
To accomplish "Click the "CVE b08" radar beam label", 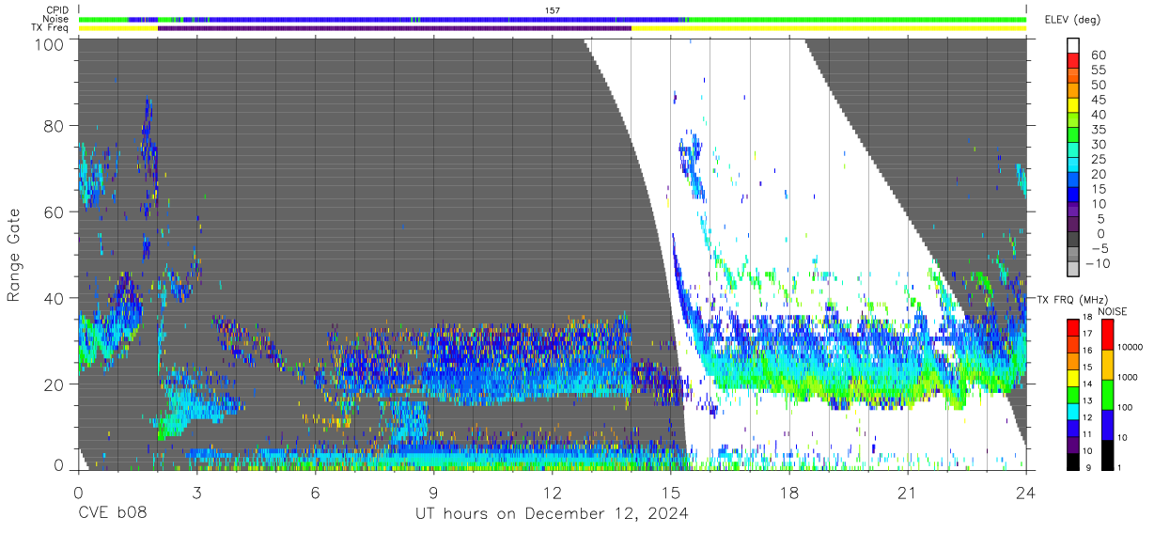I will point(113,513).
